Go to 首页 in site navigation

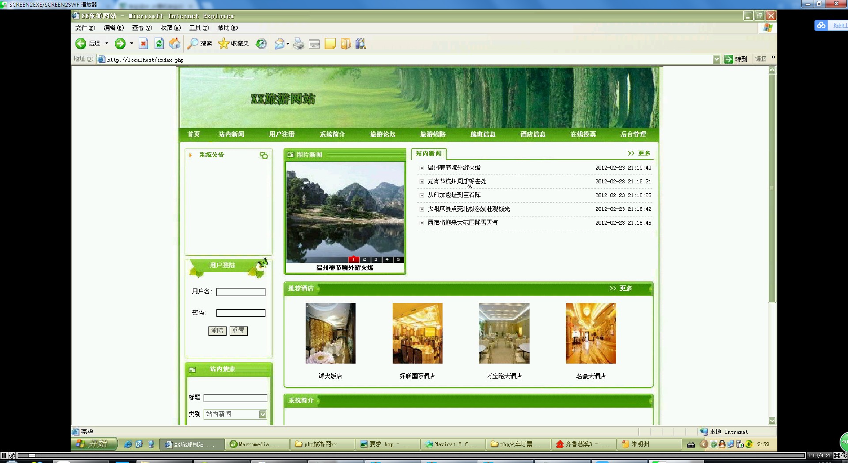[x=193, y=134]
